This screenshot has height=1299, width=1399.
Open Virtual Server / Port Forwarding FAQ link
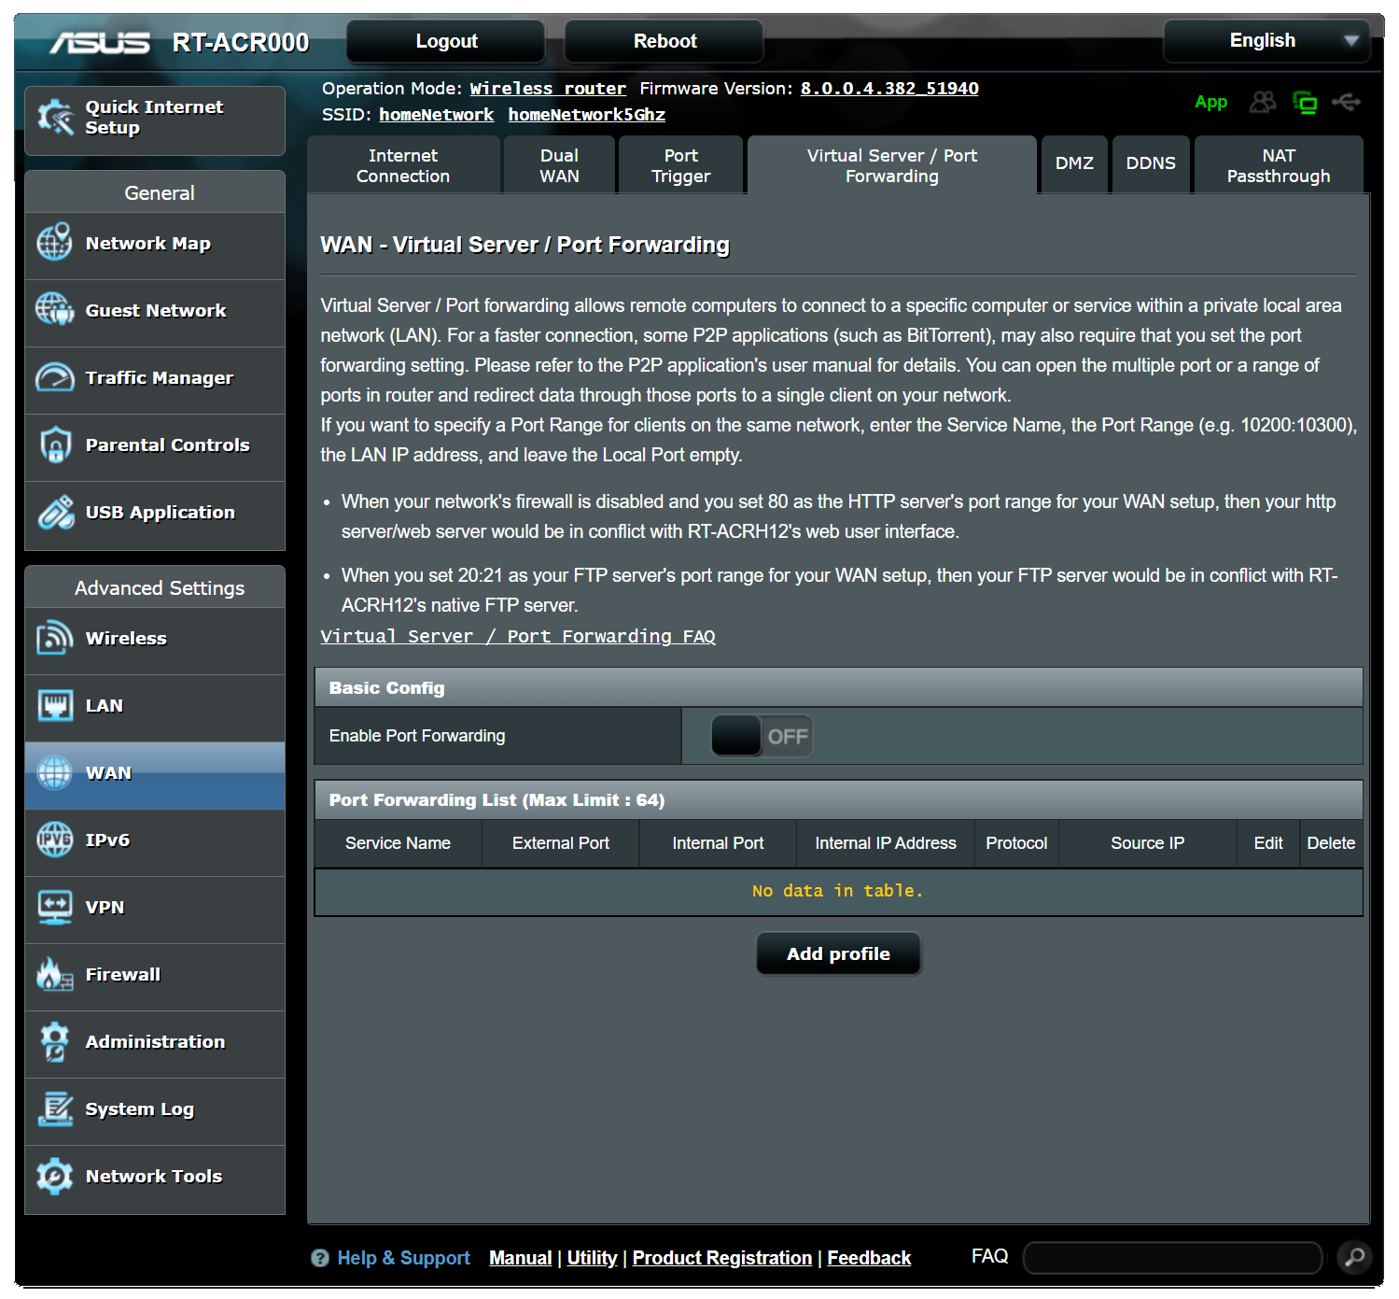coord(517,636)
